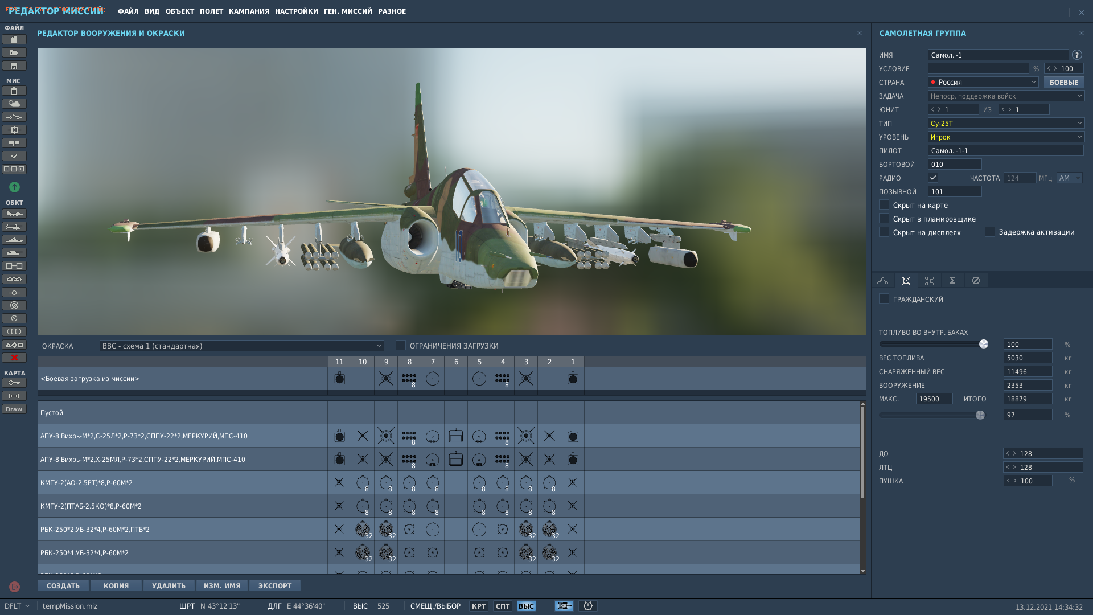Open the ЗАДАЧА task dropdown
1093x615 pixels.
coord(1006,96)
